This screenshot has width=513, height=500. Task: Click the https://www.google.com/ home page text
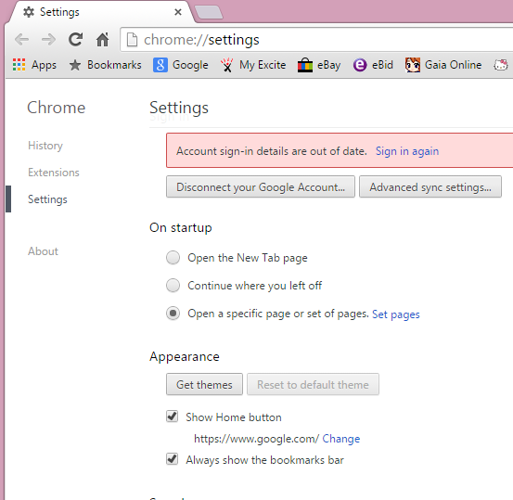coord(256,439)
